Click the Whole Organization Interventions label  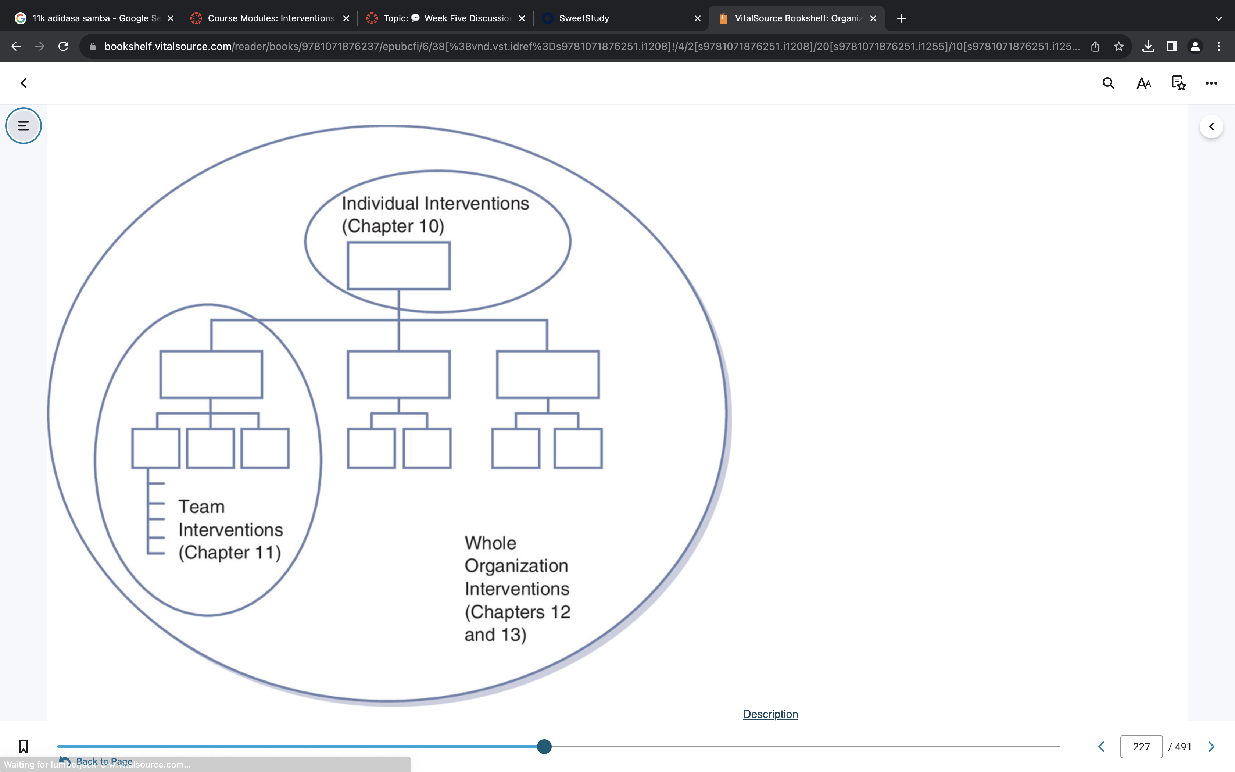[517, 588]
